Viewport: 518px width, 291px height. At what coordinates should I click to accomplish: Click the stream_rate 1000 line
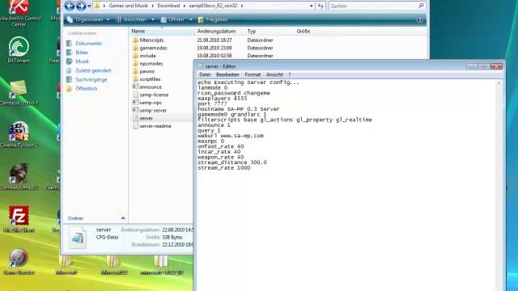[x=224, y=167]
